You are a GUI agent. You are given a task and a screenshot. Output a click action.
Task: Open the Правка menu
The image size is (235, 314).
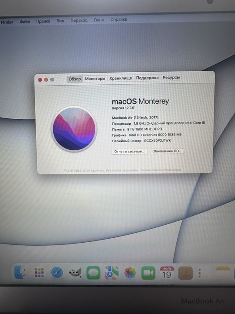coord(43,21)
